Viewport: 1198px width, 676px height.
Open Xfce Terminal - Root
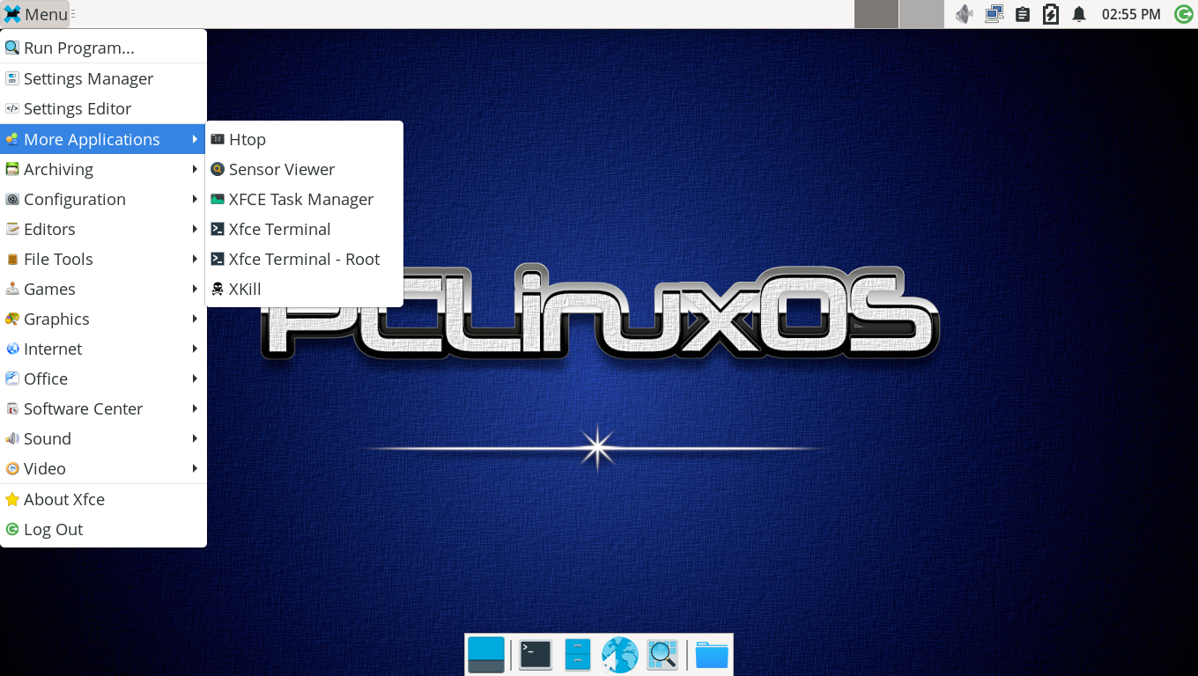tap(304, 259)
